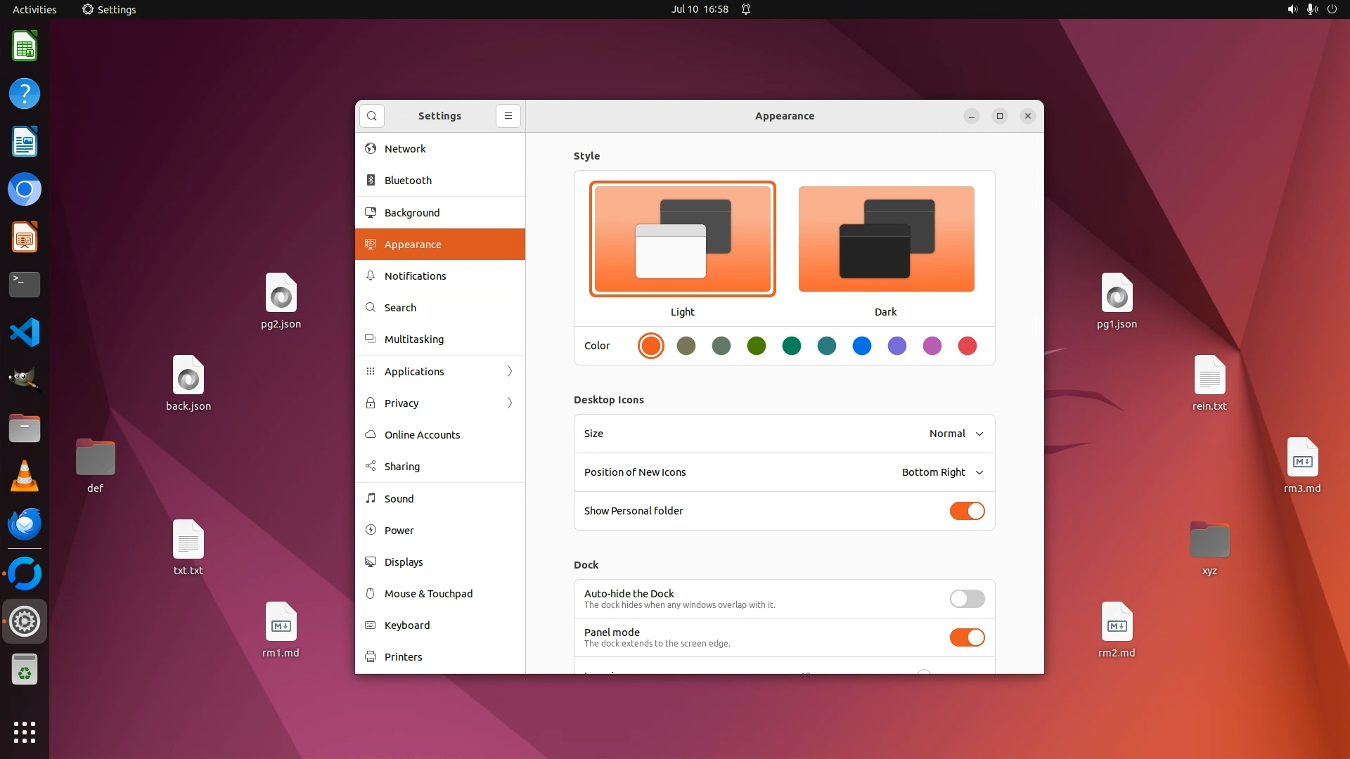
Task: Launch VLC media player from dock
Action: pyautogui.click(x=25, y=476)
